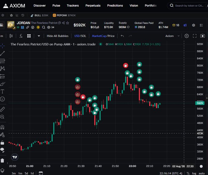The image size is (208, 175).
Task: Click the chart icon in the ticker bar
Action: (17, 15)
